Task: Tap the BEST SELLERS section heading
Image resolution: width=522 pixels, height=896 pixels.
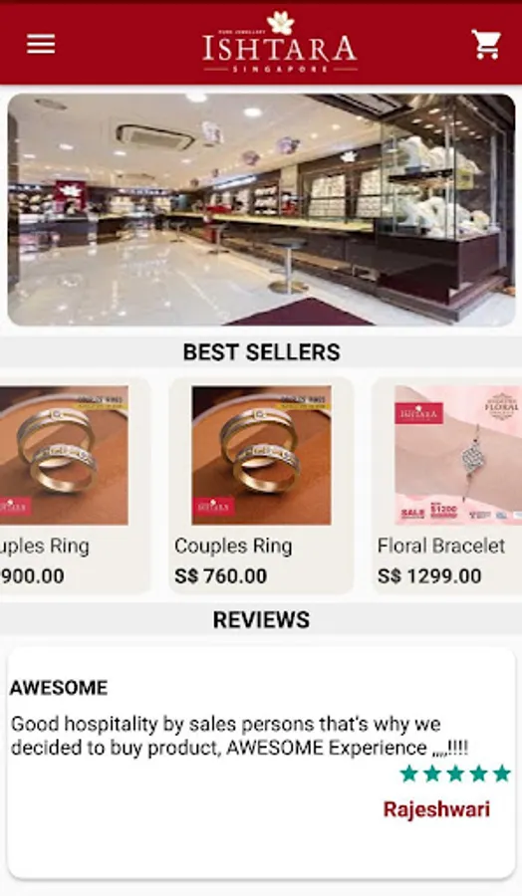Action: click(261, 352)
